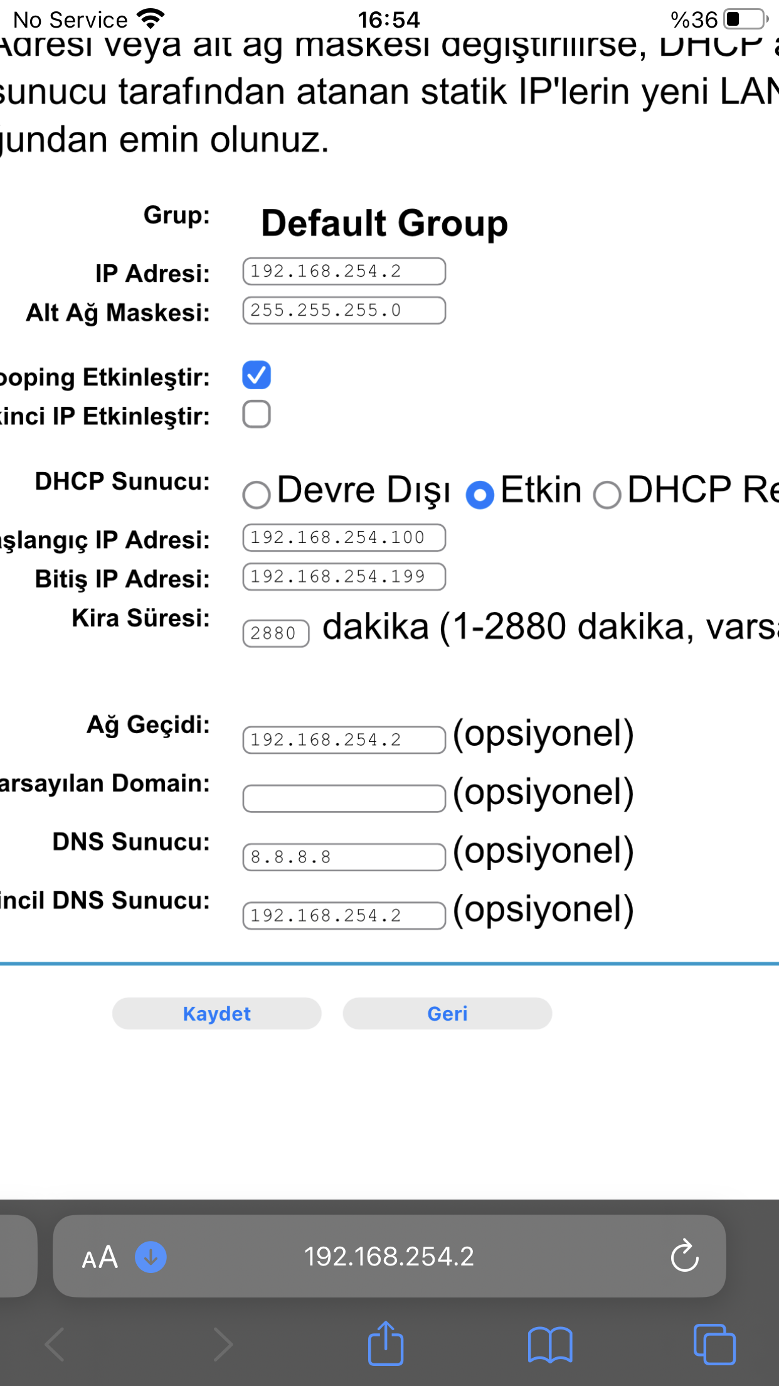Select the Devre Dışı DHCP option

(257, 495)
